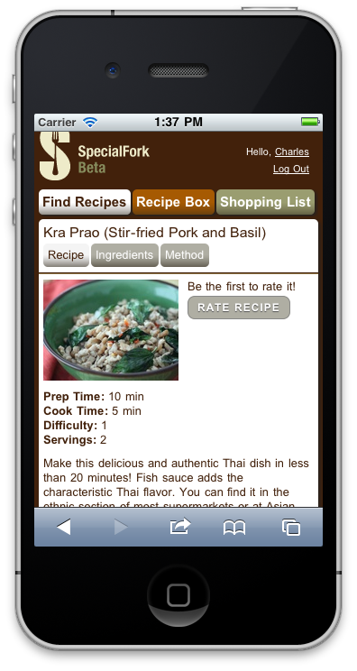Open the Safari bookmarks book icon
The width and height of the screenshot is (357, 671).
tap(234, 528)
